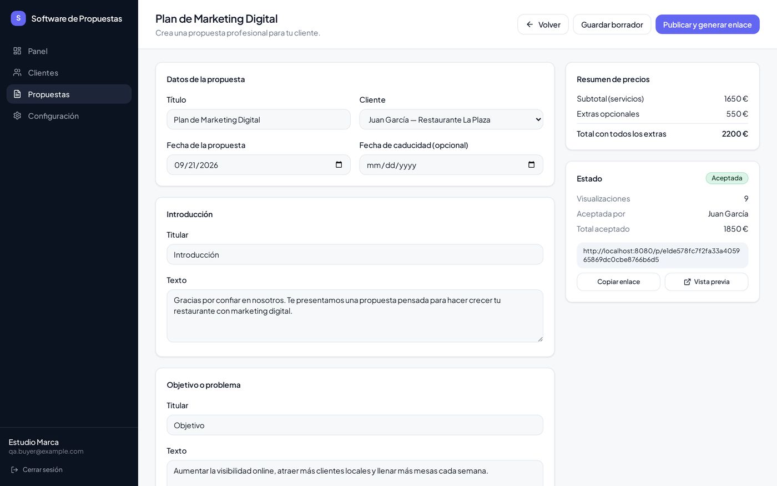This screenshot has height=486, width=777.
Task: Click the Configuración gear icon
Action: (x=17, y=116)
